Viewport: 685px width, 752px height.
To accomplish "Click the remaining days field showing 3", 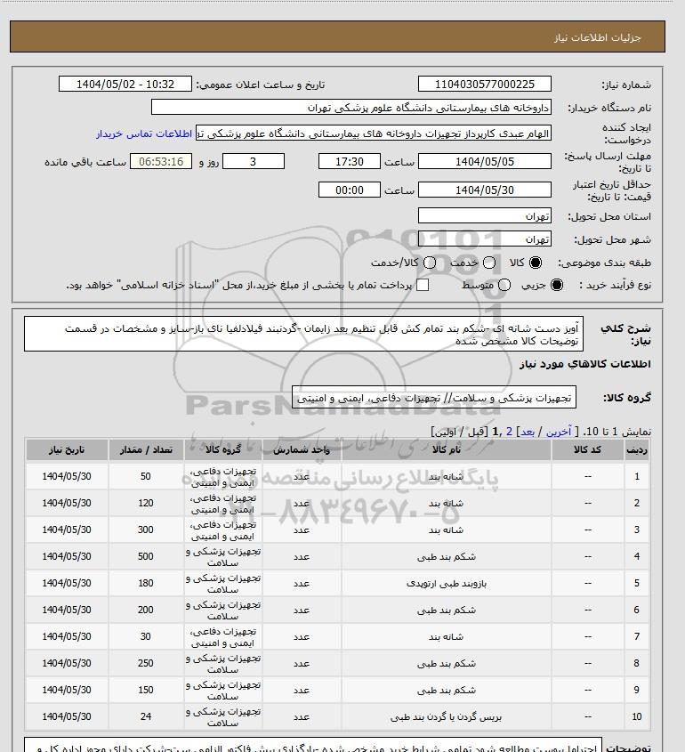I will click(254, 162).
